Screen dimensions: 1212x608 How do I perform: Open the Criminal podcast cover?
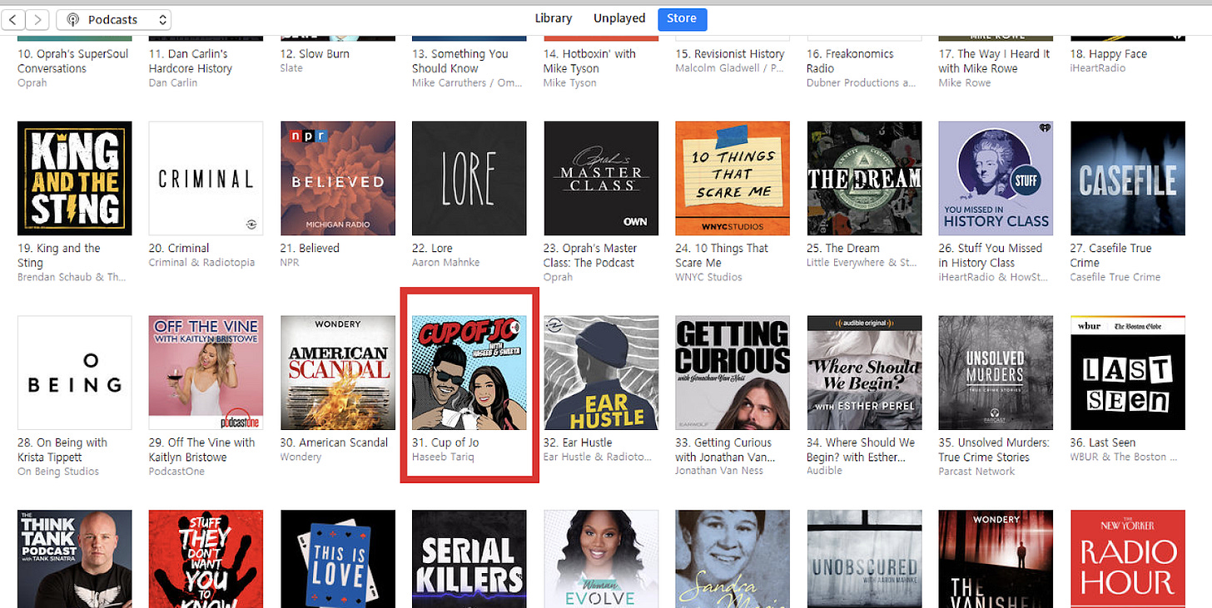pyautogui.click(x=206, y=178)
